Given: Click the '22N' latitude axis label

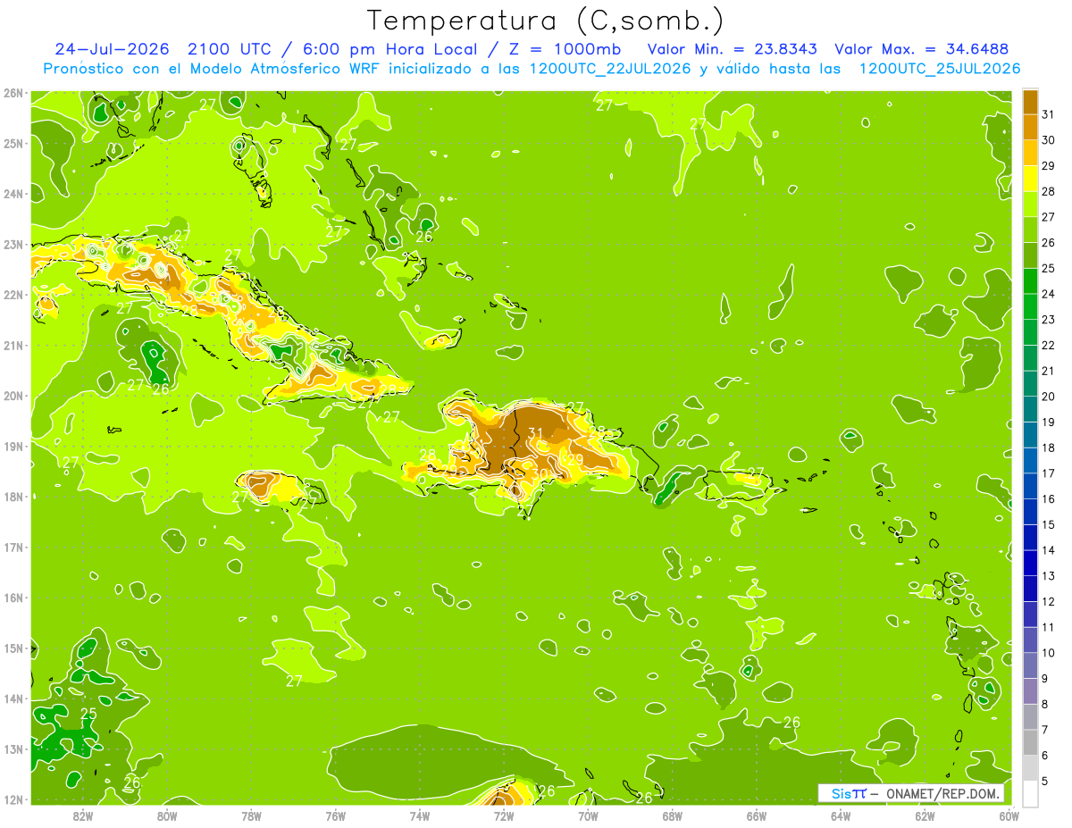Looking at the screenshot, I should click(x=13, y=295).
